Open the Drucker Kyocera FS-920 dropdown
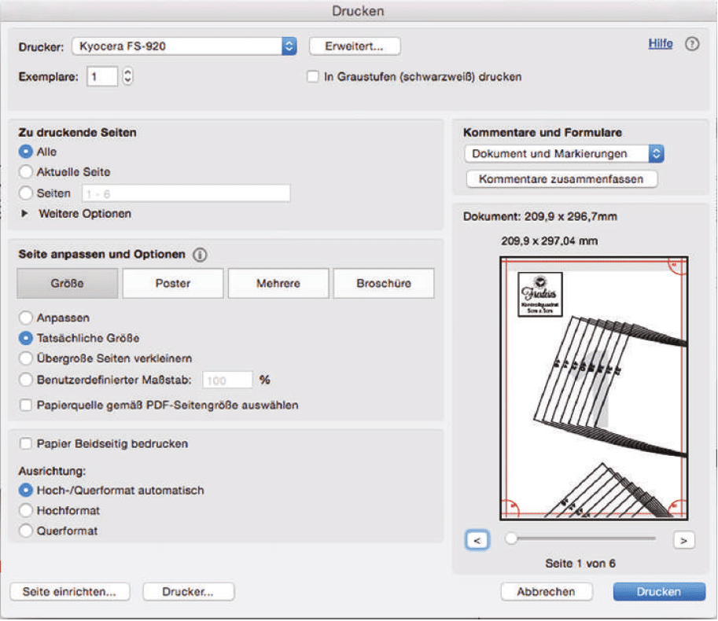The image size is (718, 621). pos(183,46)
